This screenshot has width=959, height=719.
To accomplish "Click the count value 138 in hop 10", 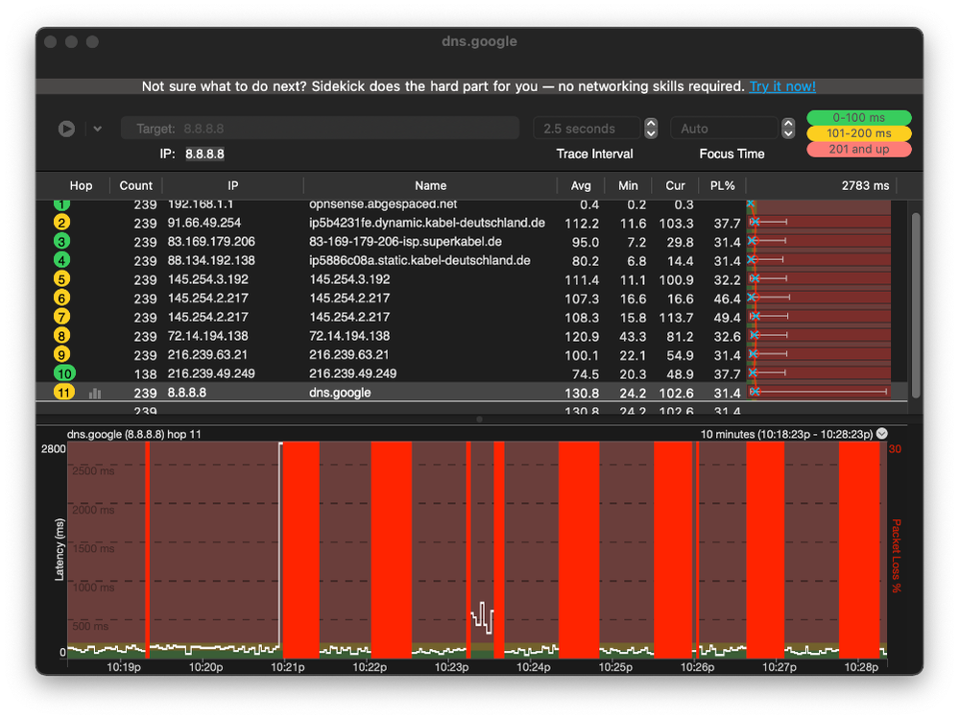I will 145,374.
